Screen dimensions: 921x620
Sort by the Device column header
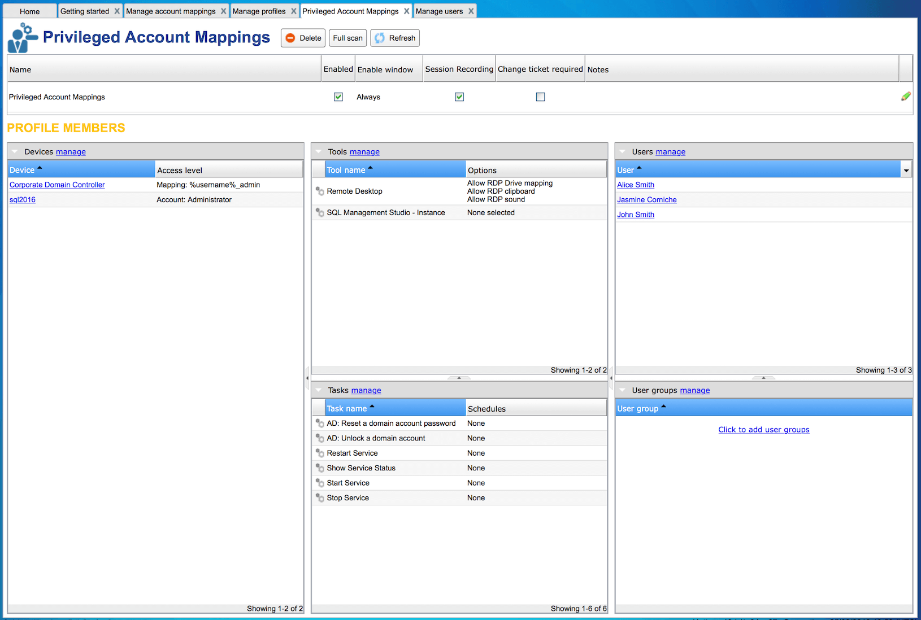coord(81,169)
